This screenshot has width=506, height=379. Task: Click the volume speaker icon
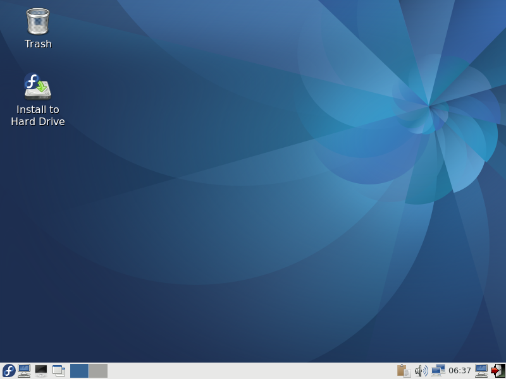[421, 371]
